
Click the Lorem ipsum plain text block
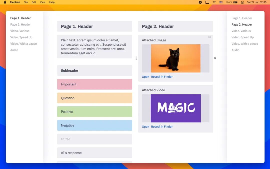[x=95, y=47]
